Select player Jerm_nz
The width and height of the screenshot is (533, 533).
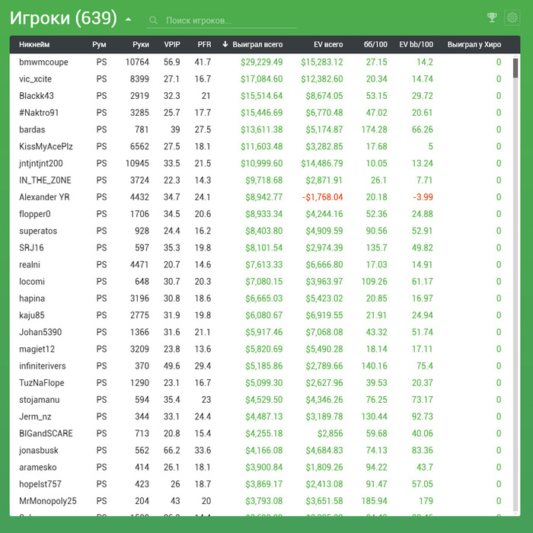tap(35, 417)
